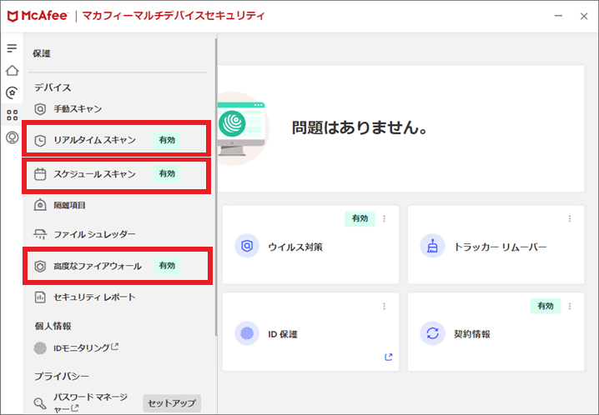Expand options dots on ID 保護 card
Screen dimensions: 599x415
click(x=385, y=307)
